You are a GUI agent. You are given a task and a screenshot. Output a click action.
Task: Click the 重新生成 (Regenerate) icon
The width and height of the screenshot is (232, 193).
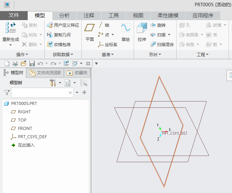pos(10,29)
